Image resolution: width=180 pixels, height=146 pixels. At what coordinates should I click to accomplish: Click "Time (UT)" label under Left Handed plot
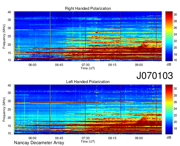[x=88, y=142]
